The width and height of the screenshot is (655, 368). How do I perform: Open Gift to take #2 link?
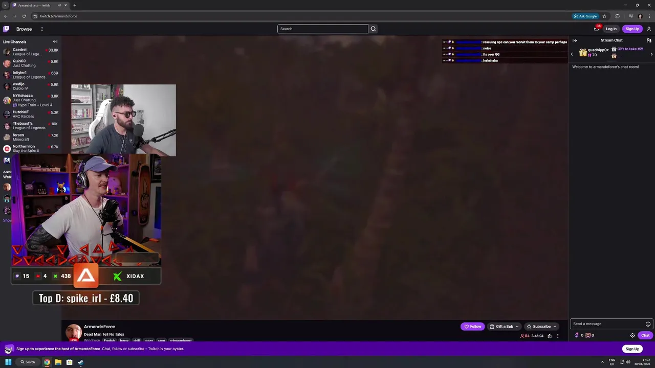(630, 49)
